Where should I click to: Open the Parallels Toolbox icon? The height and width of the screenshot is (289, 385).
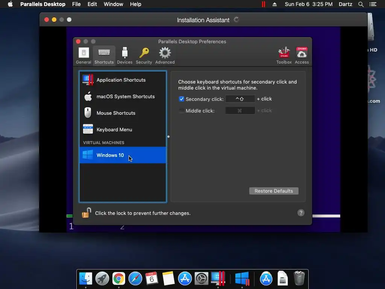[284, 56]
